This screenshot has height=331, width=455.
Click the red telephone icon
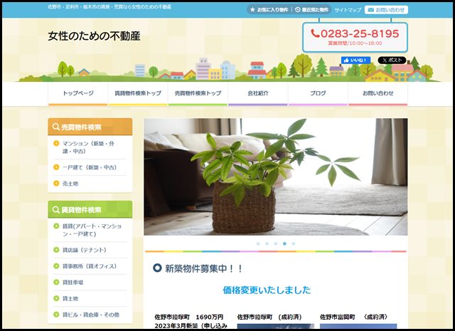pos(315,33)
